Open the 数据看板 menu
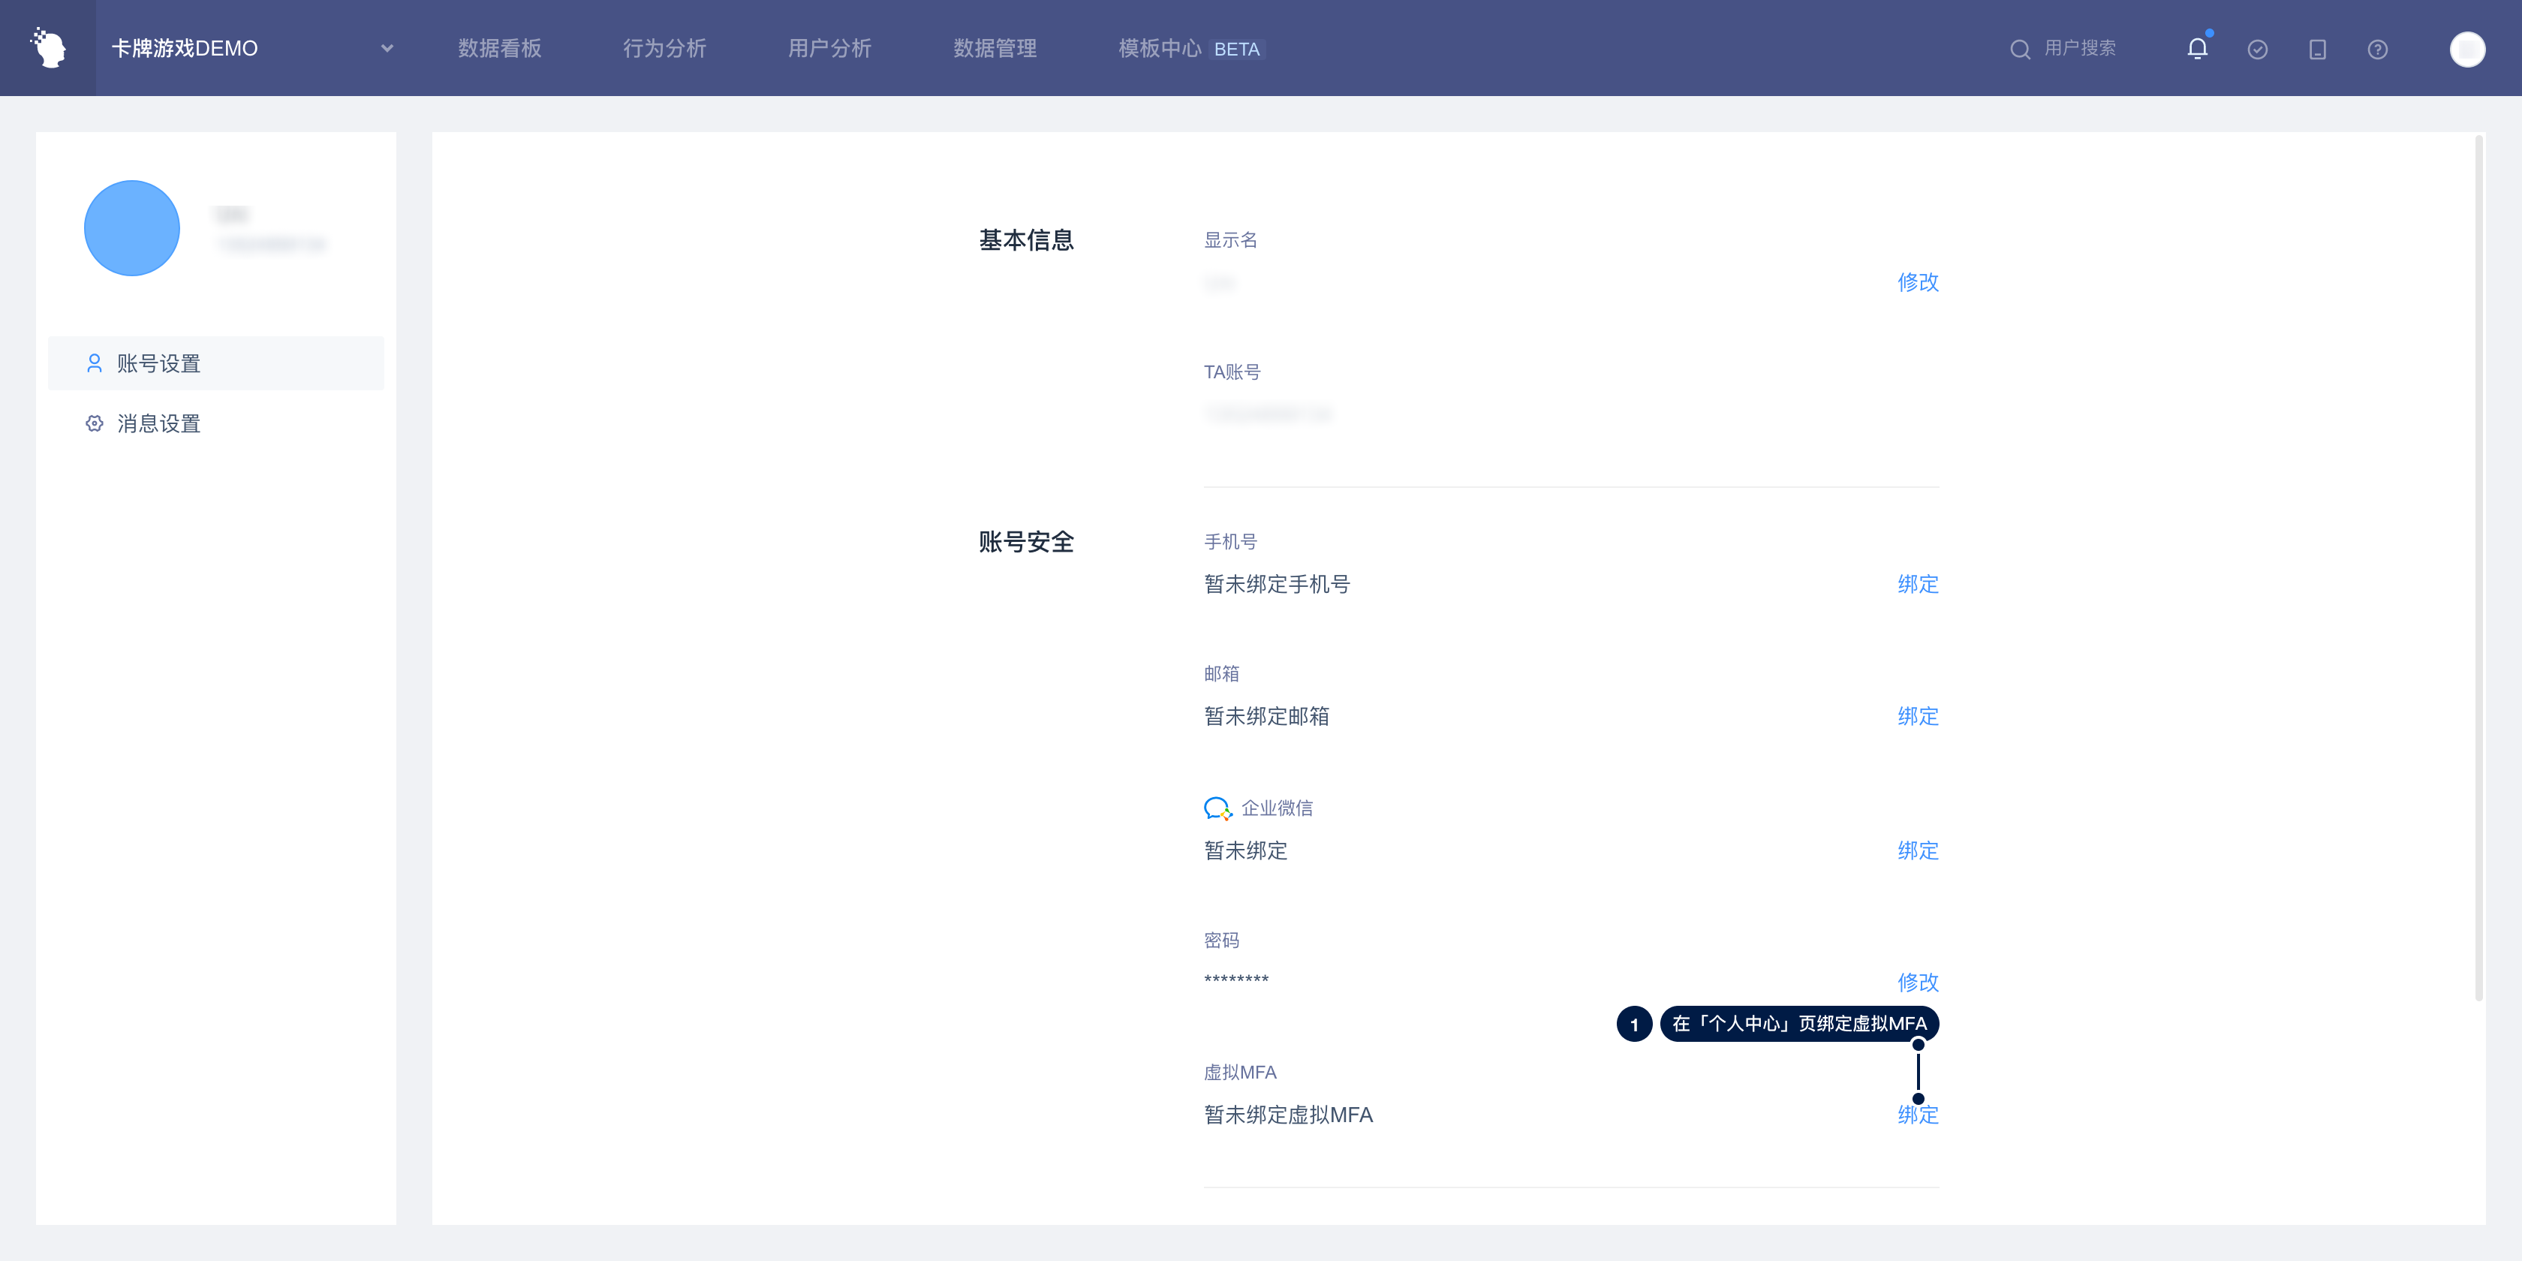 click(x=499, y=48)
